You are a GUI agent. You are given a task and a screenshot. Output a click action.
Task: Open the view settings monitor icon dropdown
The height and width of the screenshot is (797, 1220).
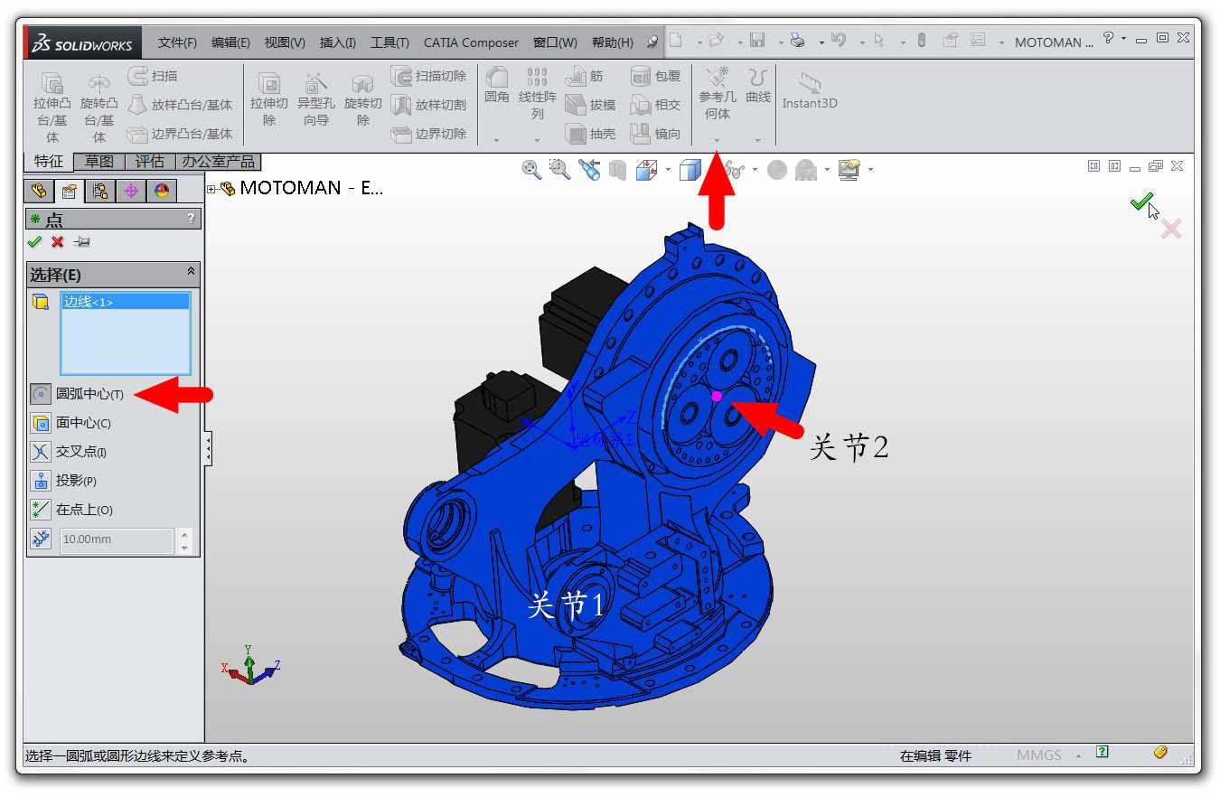pyautogui.click(x=870, y=169)
